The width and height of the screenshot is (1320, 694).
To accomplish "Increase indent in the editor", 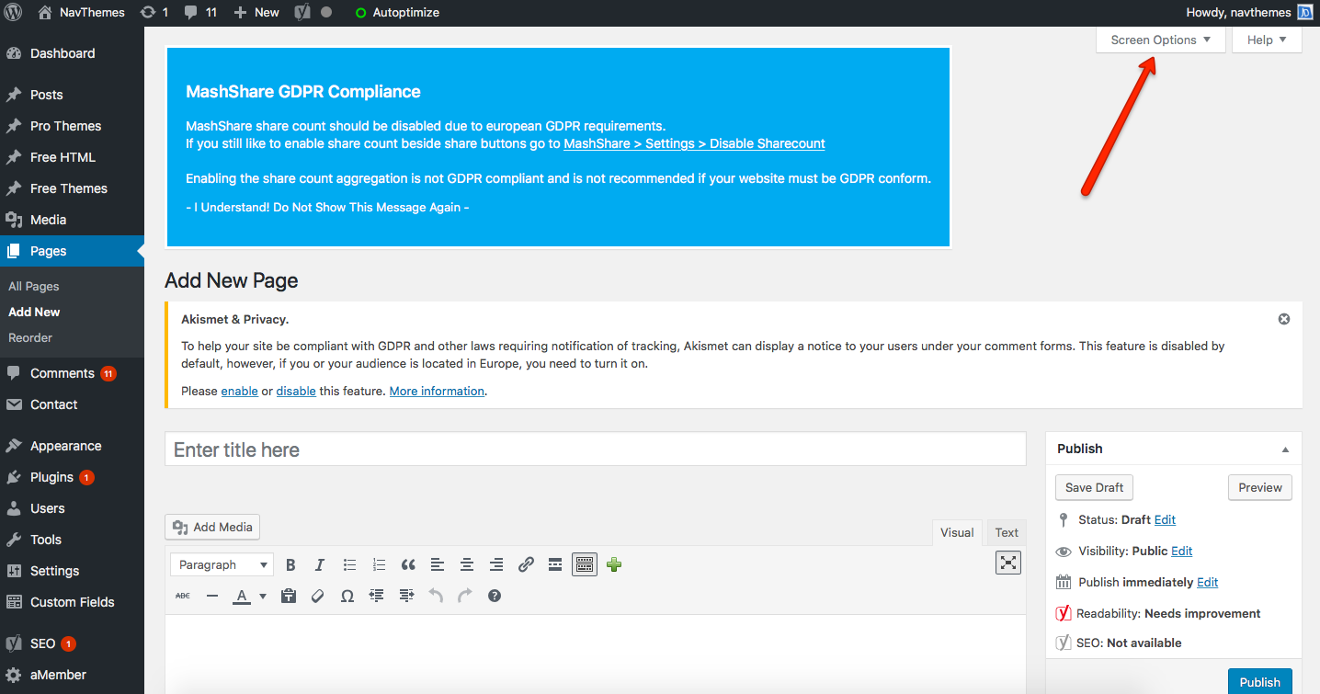I will (x=406, y=596).
